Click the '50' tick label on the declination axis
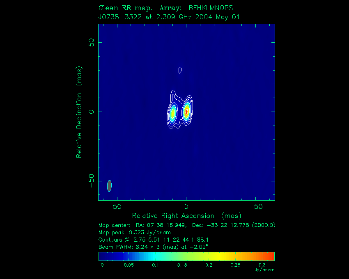The height and width of the screenshot is (279, 349). coord(91,43)
